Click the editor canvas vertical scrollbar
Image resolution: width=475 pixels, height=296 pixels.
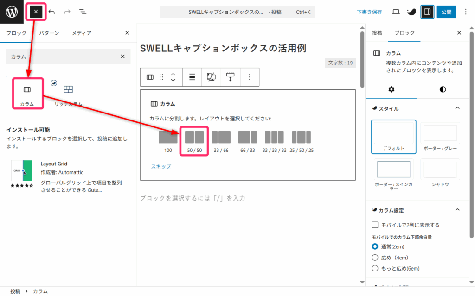click(362, 59)
